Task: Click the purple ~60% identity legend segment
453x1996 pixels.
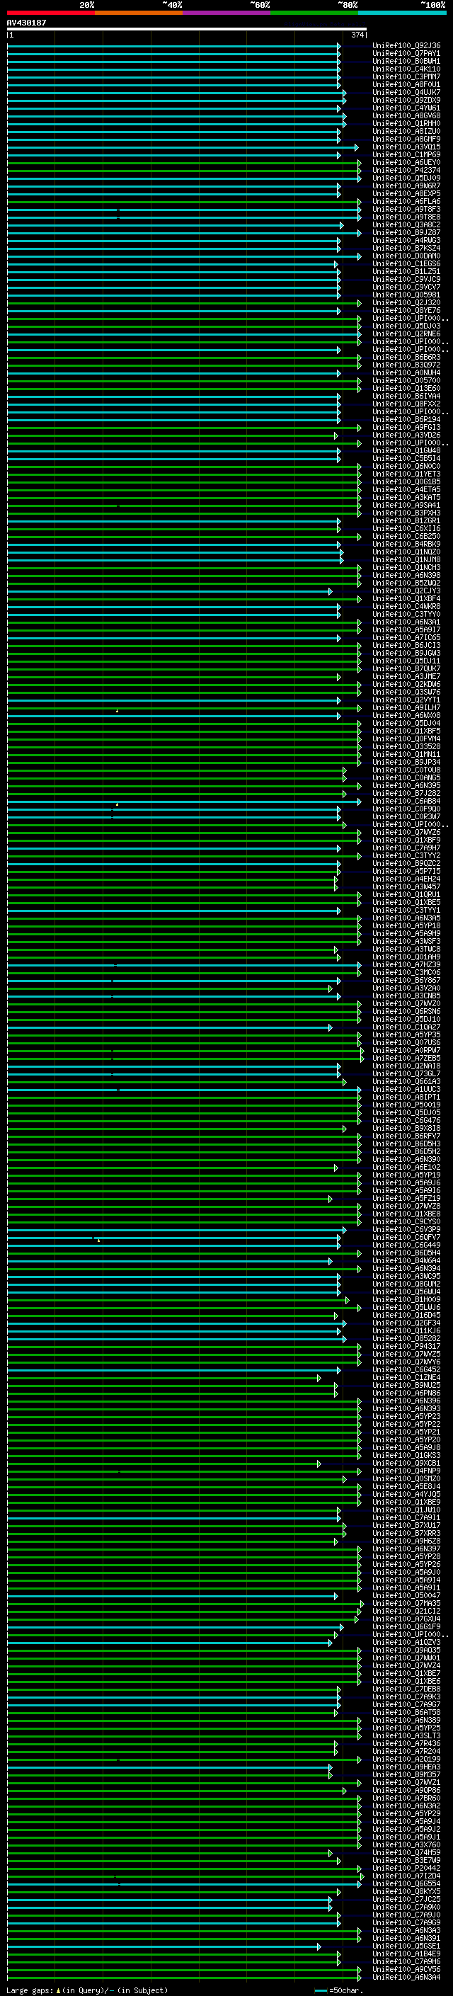Action: [227, 13]
